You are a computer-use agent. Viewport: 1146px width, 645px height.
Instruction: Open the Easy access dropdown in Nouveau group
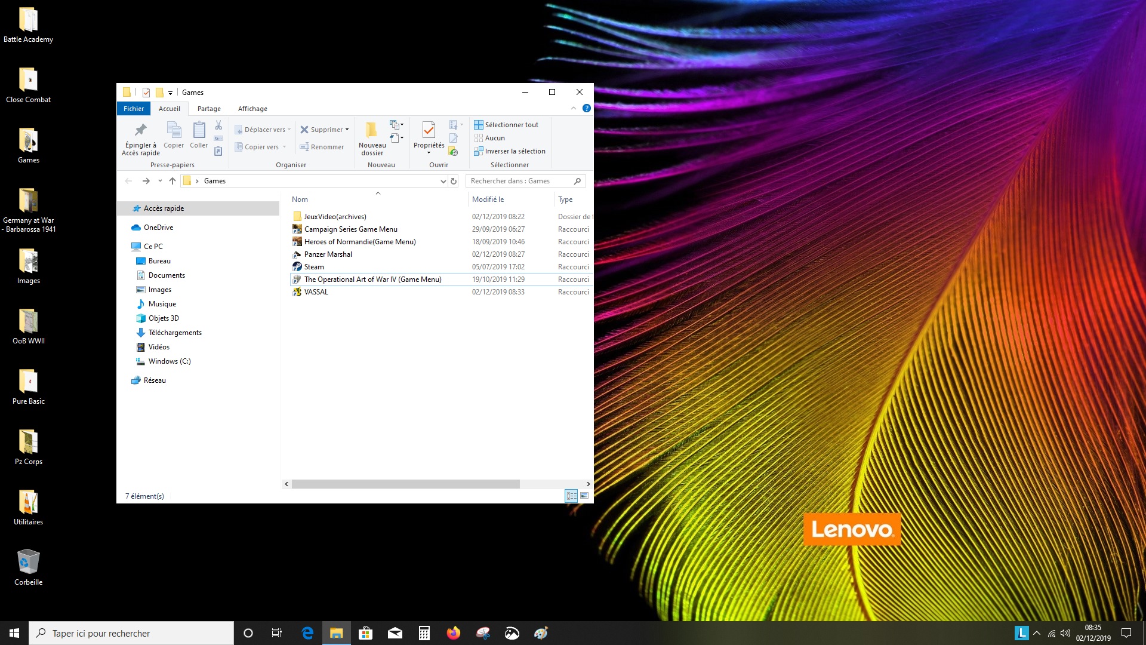click(x=397, y=138)
